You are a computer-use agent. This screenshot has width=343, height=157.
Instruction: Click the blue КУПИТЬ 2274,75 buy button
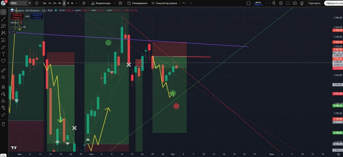tap(37, 16)
